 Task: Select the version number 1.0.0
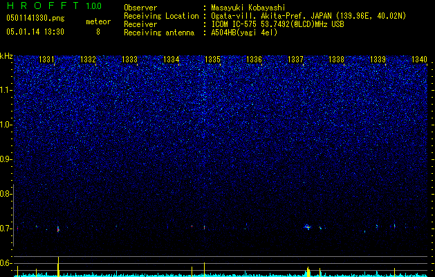click(93, 6)
